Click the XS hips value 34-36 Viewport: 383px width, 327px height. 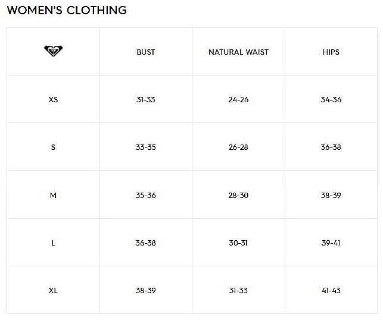pos(331,99)
